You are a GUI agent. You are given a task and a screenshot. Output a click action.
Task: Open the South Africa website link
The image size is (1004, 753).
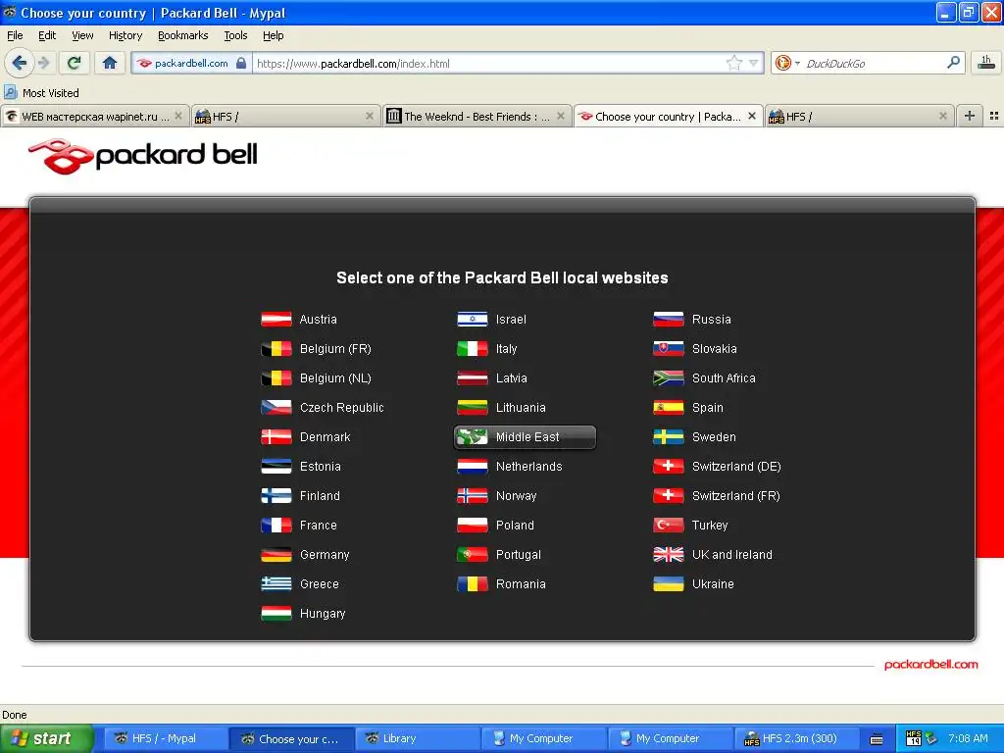point(724,377)
